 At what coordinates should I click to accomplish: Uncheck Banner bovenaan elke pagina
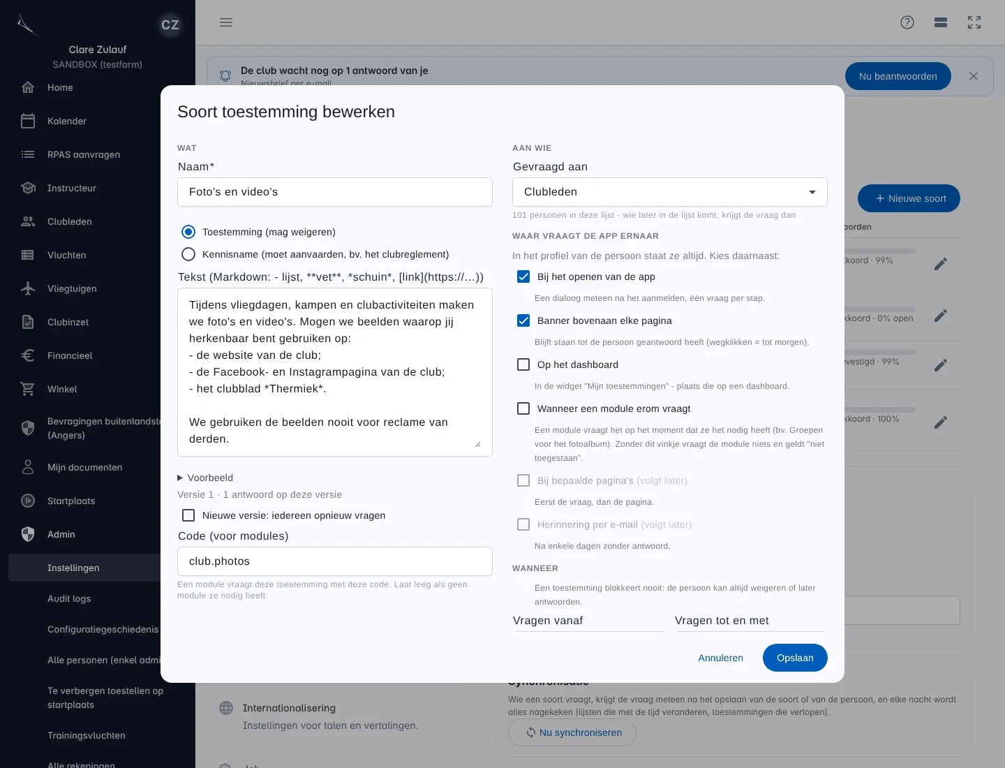pyautogui.click(x=523, y=320)
